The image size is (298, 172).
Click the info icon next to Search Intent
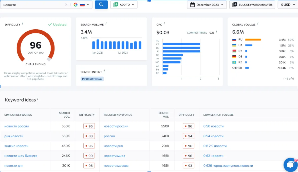tap(104, 71)
